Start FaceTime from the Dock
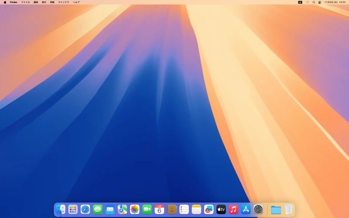The width and height of the screenshot is (349, 218). (x=147, y=210)
